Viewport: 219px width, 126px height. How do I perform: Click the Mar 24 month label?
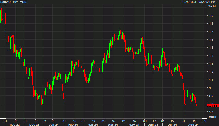[x=93, y=124]
